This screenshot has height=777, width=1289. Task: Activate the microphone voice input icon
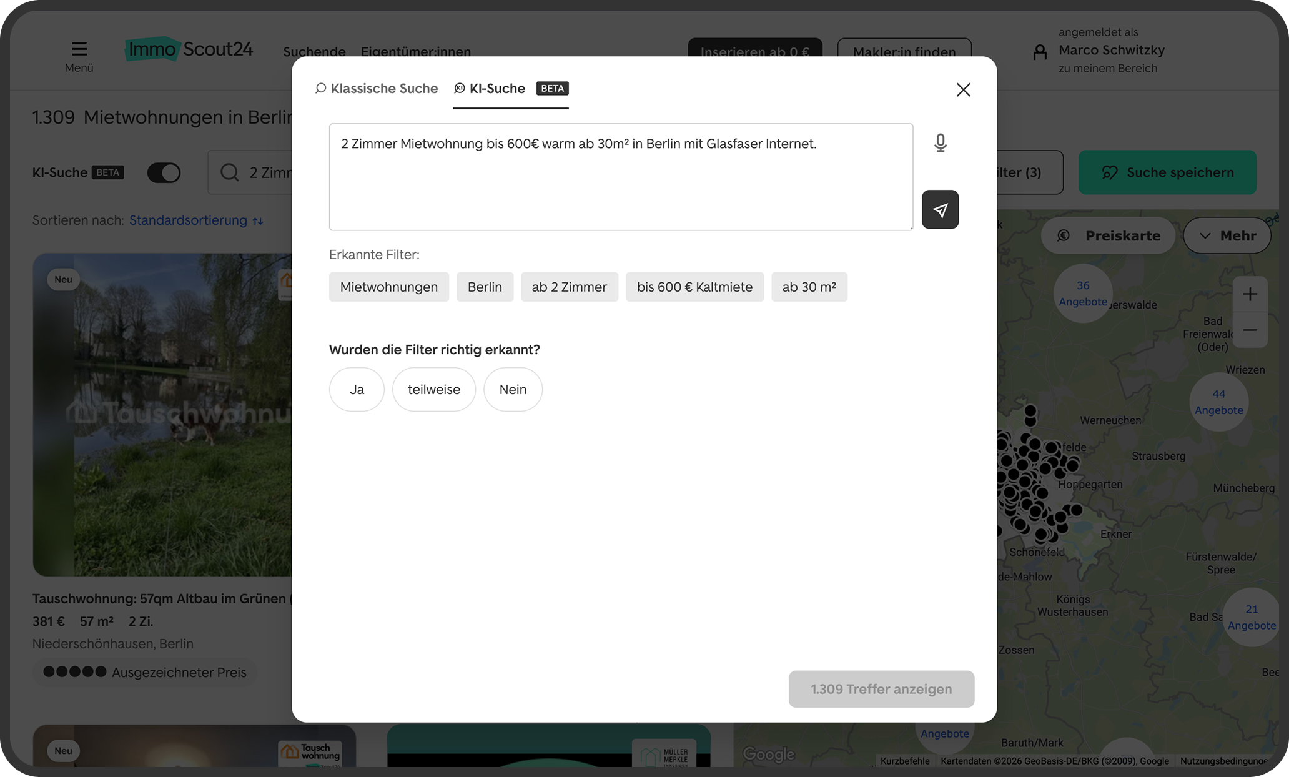[x=941, y=142]
